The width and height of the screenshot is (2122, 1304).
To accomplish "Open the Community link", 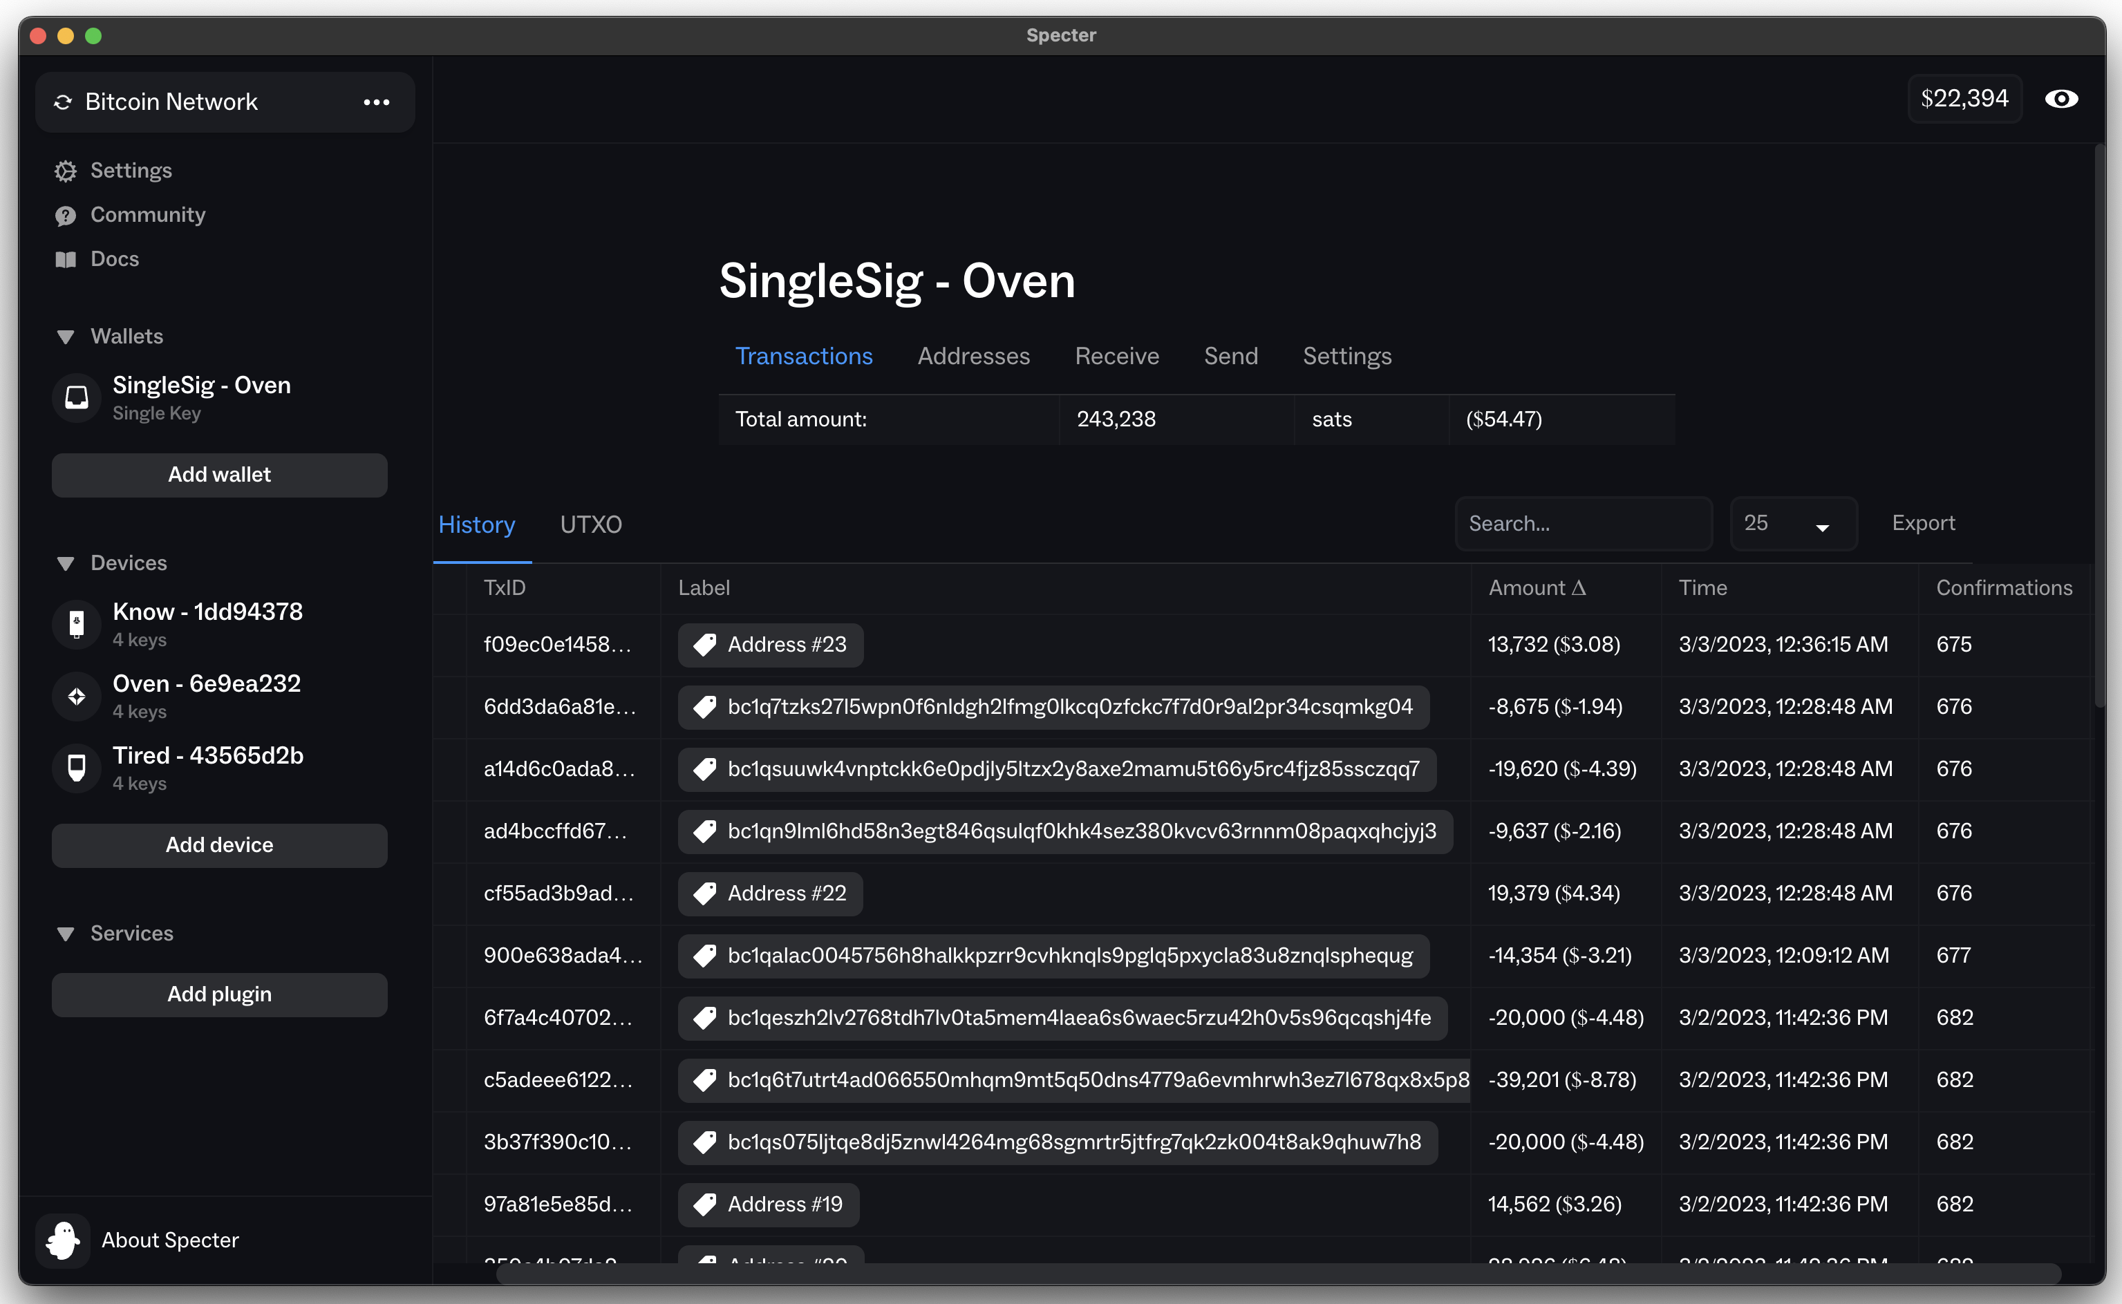I will (x=147, y=215).
